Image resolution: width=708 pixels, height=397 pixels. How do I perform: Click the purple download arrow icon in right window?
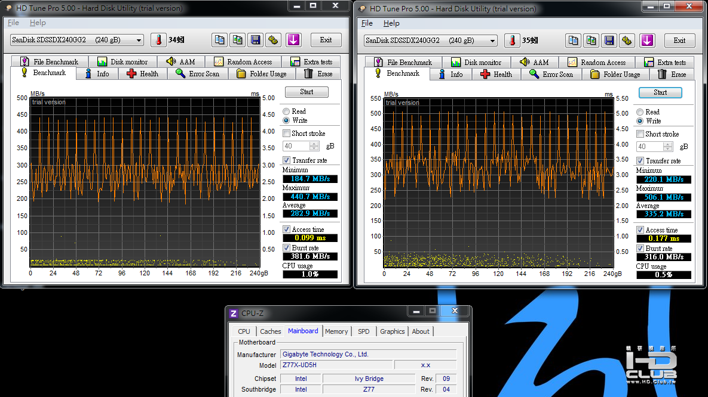click(x=647, y=41)
